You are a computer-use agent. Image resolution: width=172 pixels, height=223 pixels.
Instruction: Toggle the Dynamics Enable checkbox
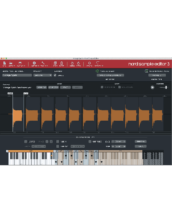[x=55, y=75]
